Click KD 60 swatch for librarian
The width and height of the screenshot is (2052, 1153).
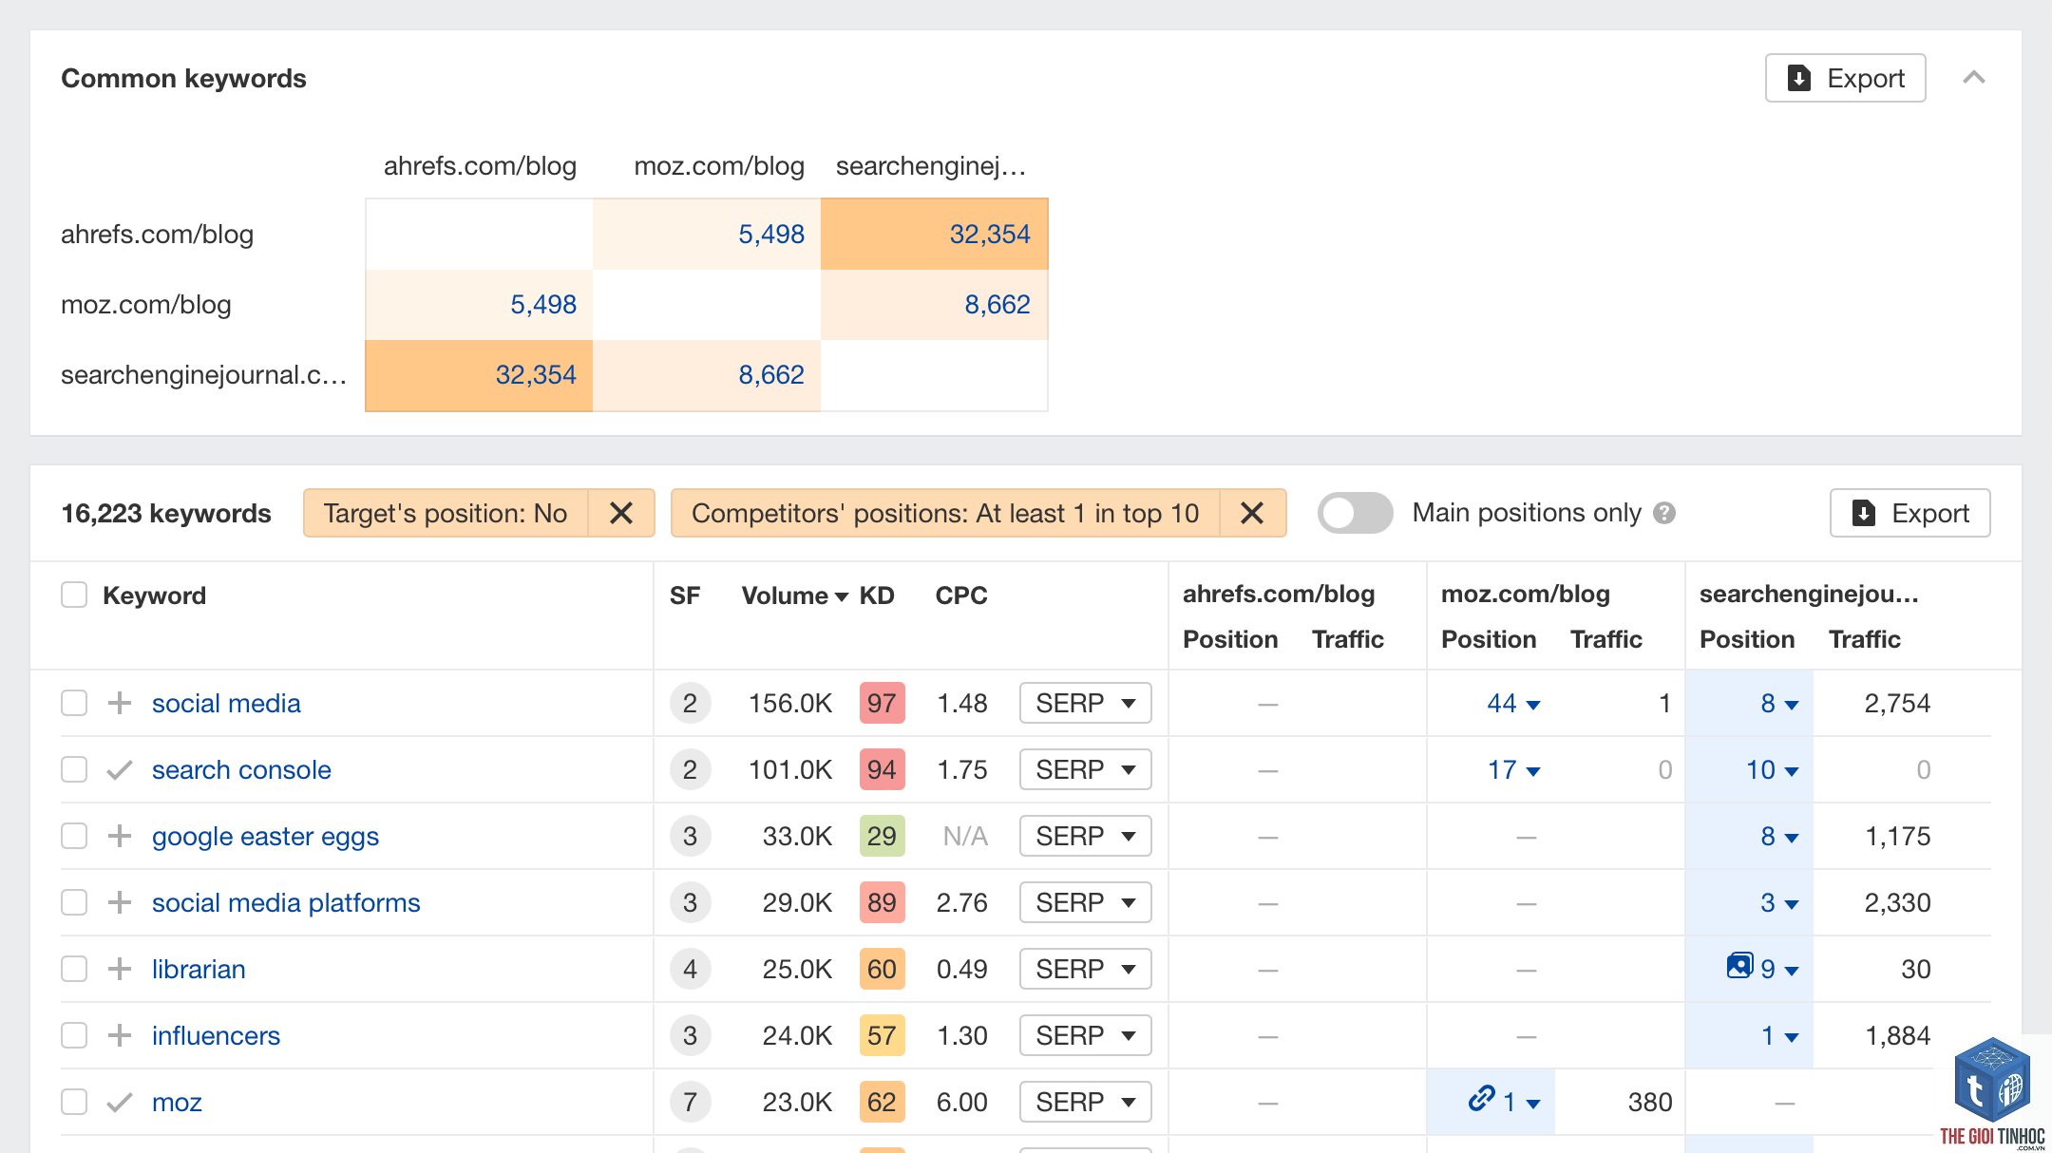pos(882,969)
